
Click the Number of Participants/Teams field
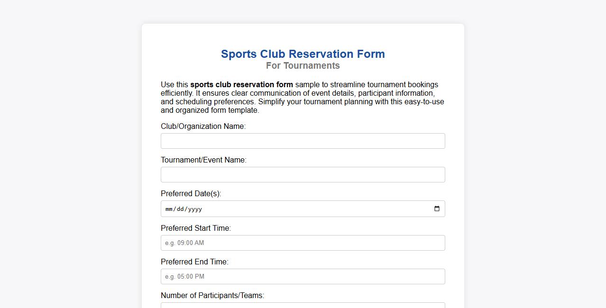point(303,305)
